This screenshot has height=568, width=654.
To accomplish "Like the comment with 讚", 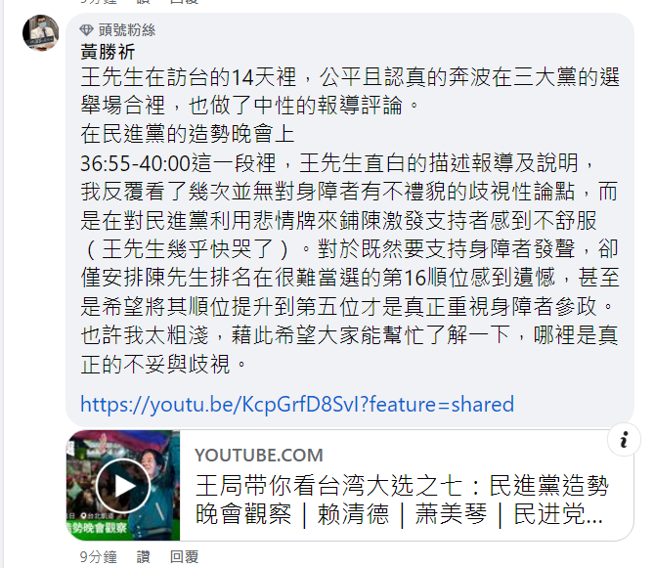I will 143,556.
